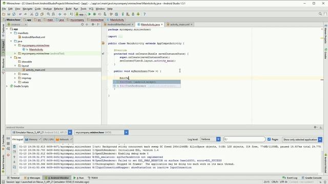Viewport: 328px width, 184px height.
Task: Click the UTF-8 encoding status
Action: [x=283, y=182]
